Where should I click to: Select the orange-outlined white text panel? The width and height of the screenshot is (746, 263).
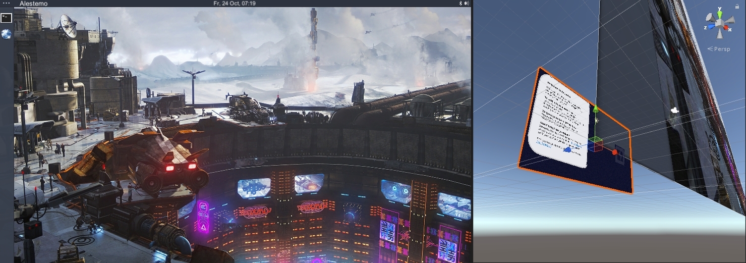(x=559, y=121)
